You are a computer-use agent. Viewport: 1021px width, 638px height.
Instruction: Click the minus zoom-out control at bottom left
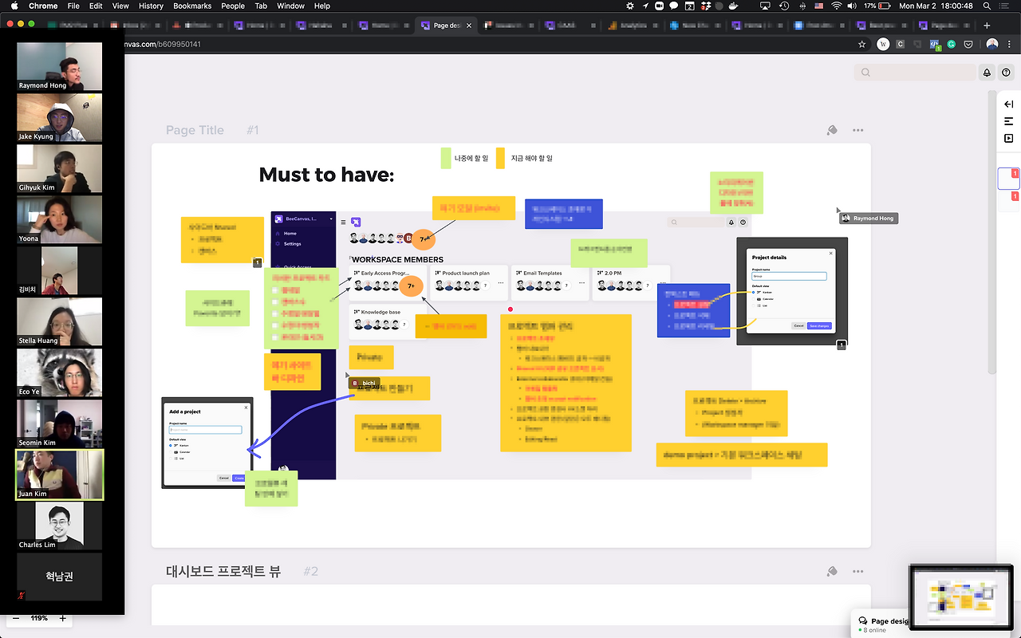[18, 618]
